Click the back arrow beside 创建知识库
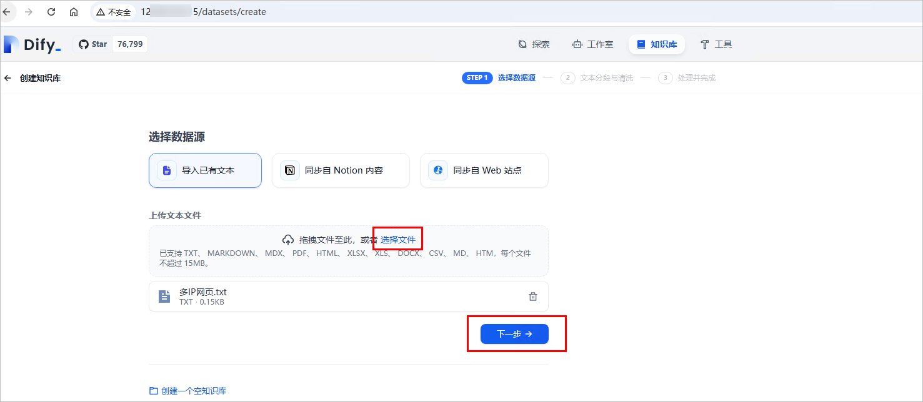The image size is (923, 402). coord(7,78)
